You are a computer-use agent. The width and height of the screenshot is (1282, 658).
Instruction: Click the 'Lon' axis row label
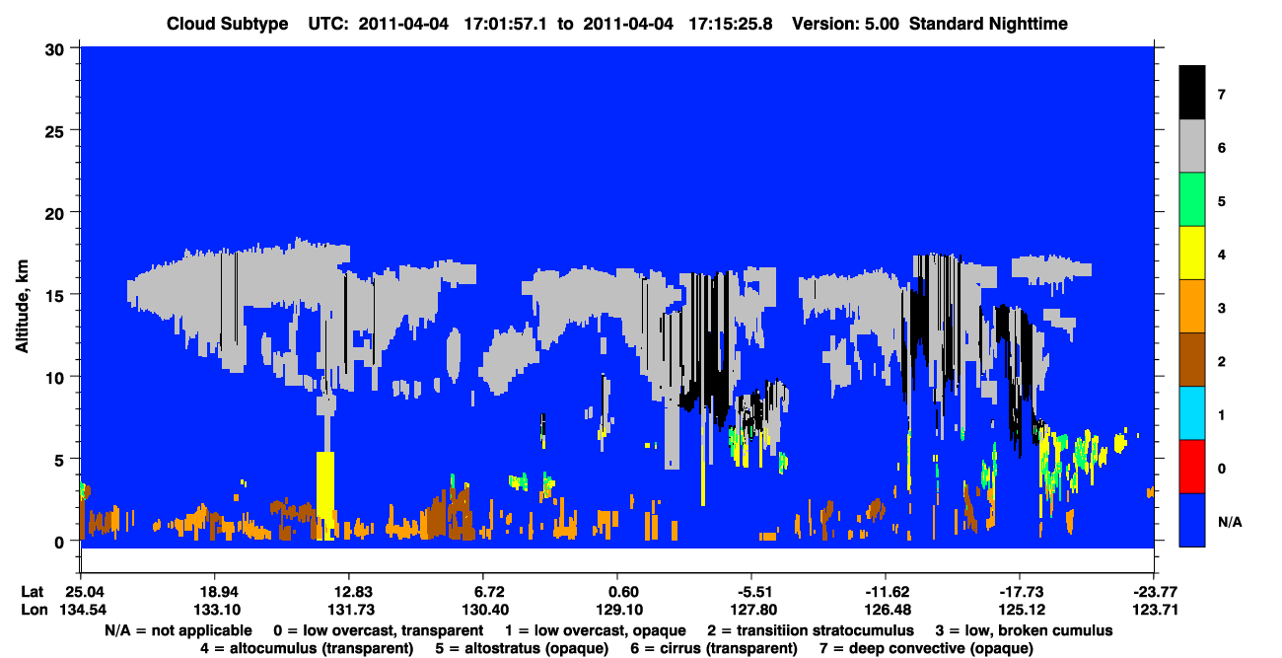click(33, 610)
